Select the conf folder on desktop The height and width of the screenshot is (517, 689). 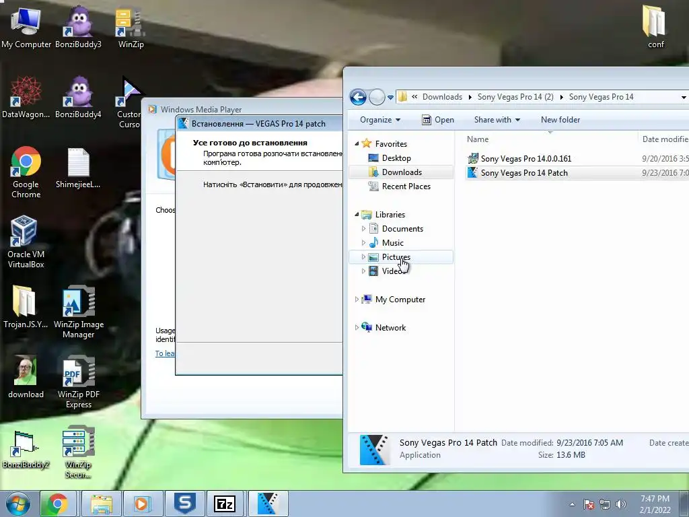(x=655, y=26)
